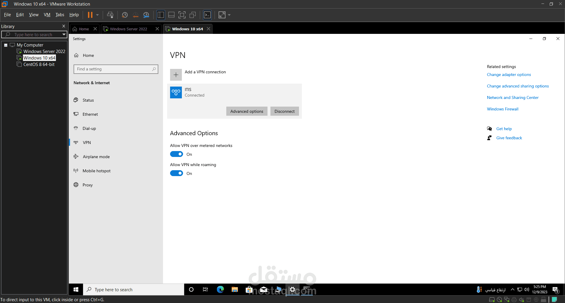Click the plus icon to add VPN
Image resolution: width=565 pixels, height=303 pixels.
pyautogui.click(x=176, y=75)
